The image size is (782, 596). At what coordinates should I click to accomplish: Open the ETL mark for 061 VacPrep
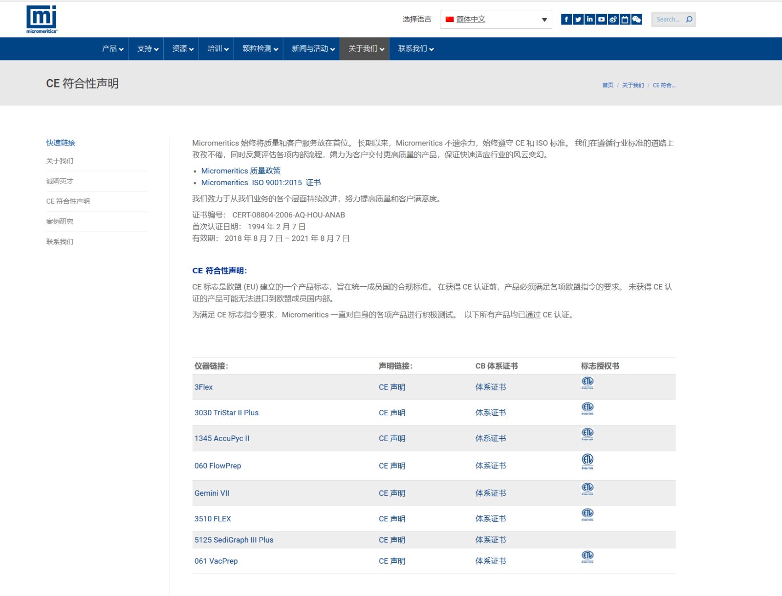coord(587,556)
